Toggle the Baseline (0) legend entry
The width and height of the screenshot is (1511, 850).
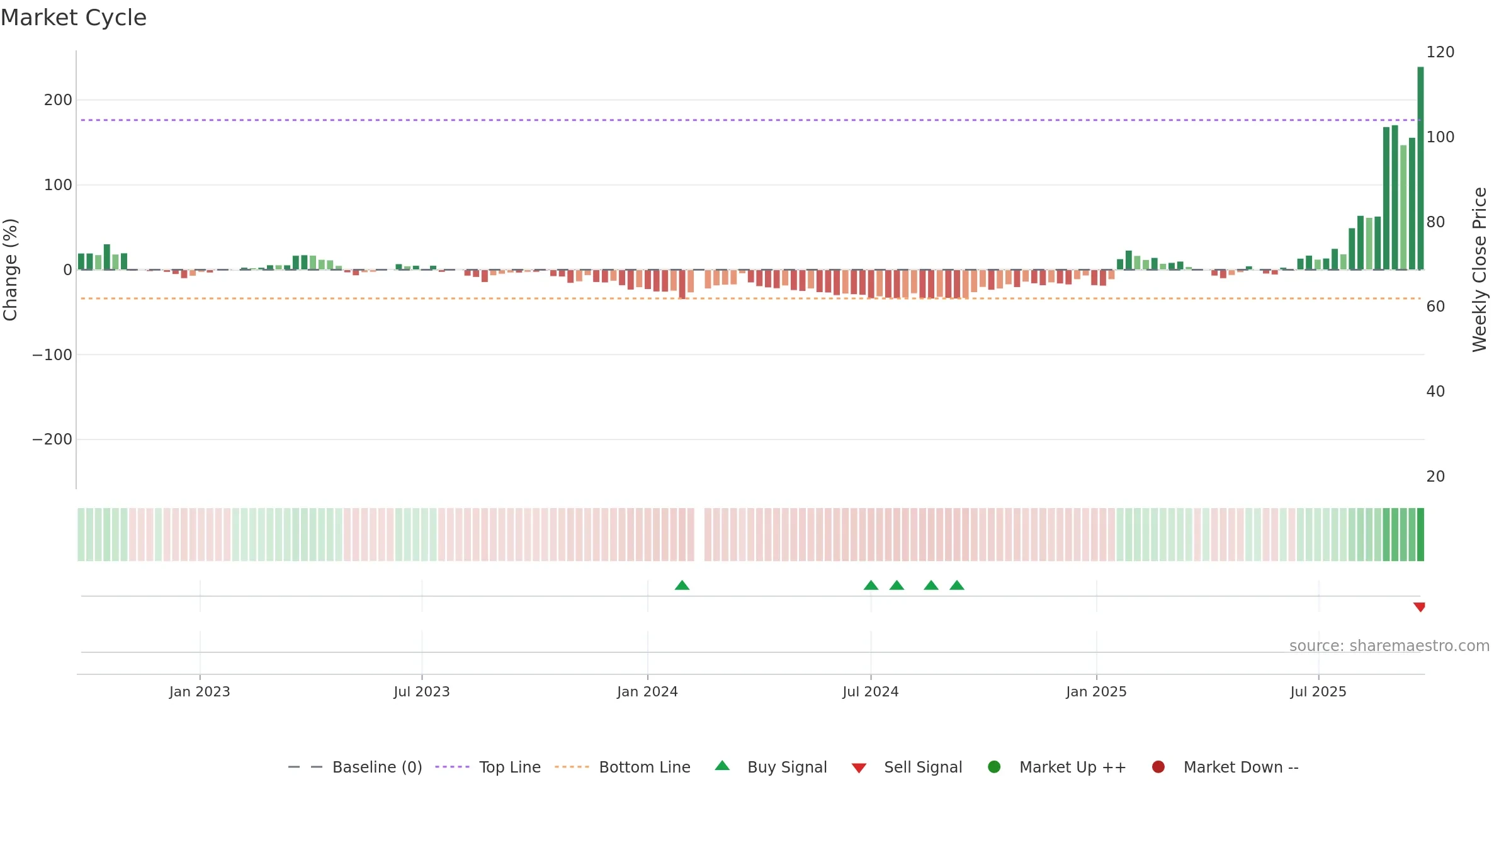(x=355, y=767)
